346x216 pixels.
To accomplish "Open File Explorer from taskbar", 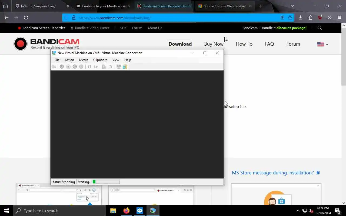I will [x=113, y=211].
